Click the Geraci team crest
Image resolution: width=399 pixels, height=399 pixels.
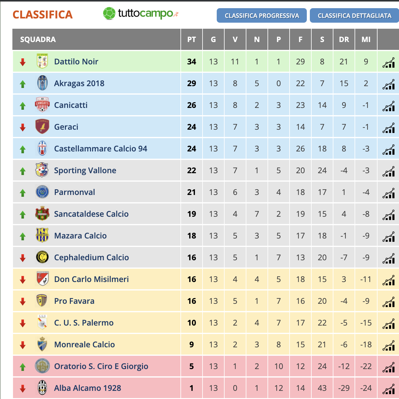coord(42,126)
